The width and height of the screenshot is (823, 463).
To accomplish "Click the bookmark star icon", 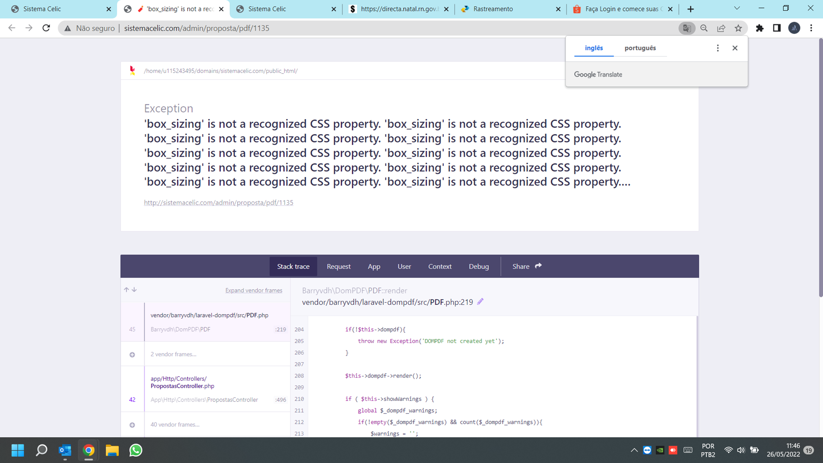I will (738, 28).
